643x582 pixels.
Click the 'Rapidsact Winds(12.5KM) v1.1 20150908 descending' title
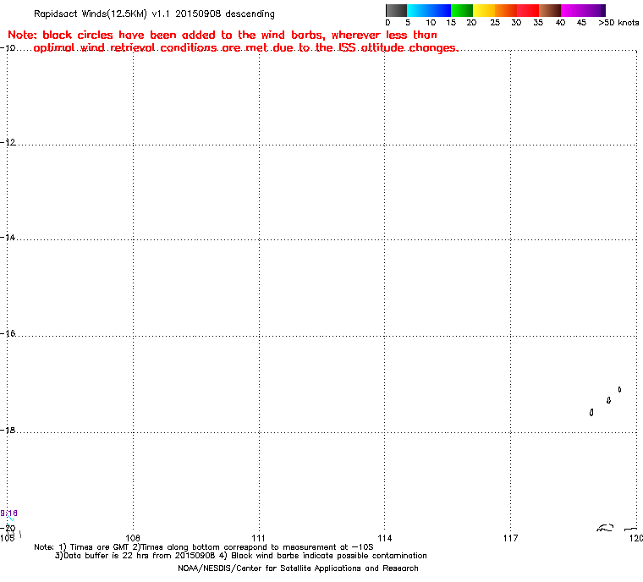(154, 14)
